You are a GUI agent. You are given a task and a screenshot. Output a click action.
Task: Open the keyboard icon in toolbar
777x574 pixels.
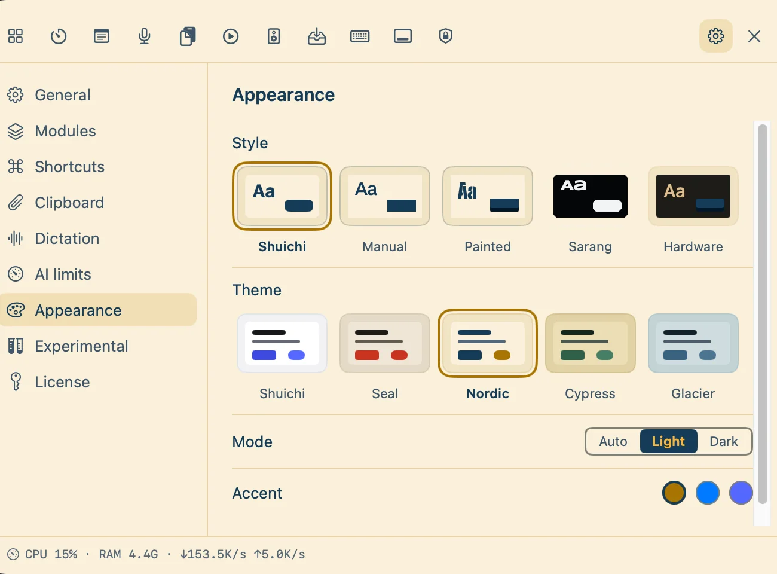click(x=360, y=36)
